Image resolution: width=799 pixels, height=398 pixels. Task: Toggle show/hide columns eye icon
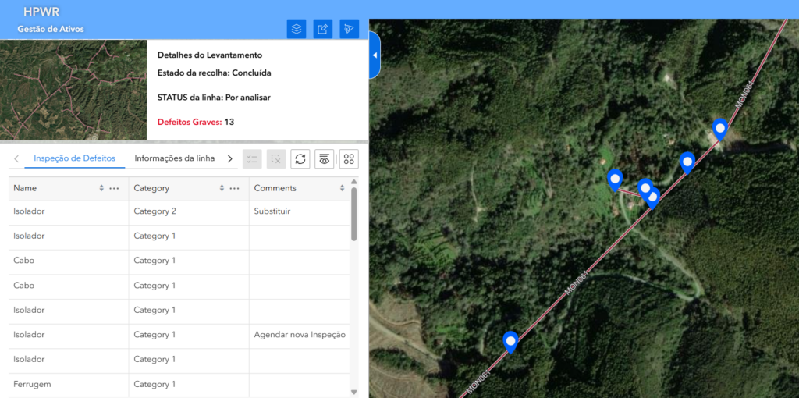pyautogui.click(x=324, y=159)
